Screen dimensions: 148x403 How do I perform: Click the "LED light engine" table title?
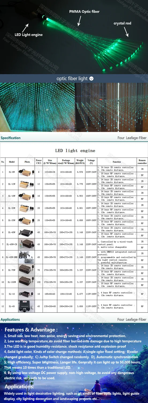[x=75, y=150]
